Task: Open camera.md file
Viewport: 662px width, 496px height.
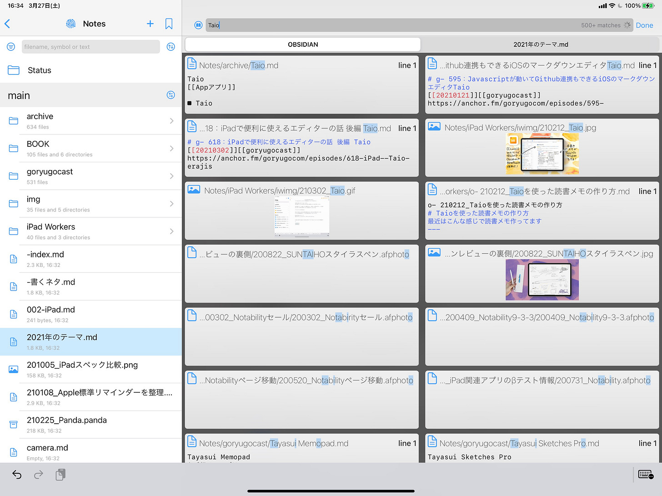Action: tap(91, 452)
